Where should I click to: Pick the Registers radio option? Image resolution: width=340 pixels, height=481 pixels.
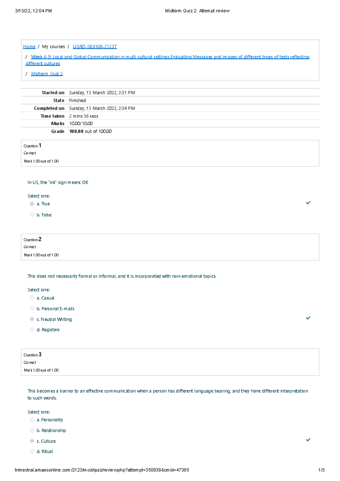coord(32,329)
